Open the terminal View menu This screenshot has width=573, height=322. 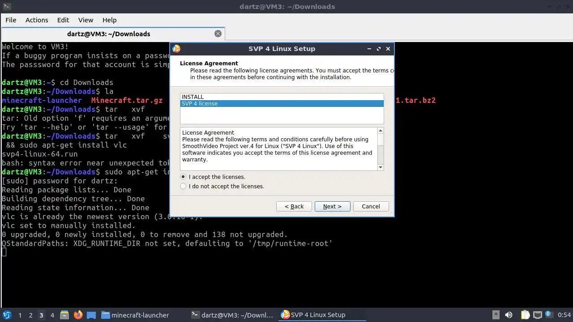pyautogui.click(x=86, y=20)
